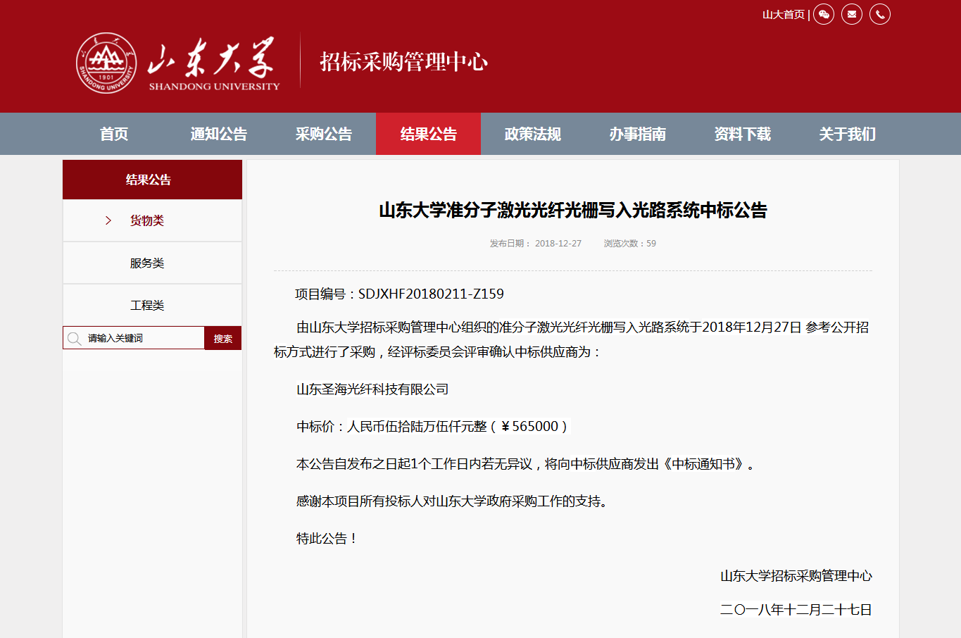Select 工程类 in the sidebar

click(152, 305)
